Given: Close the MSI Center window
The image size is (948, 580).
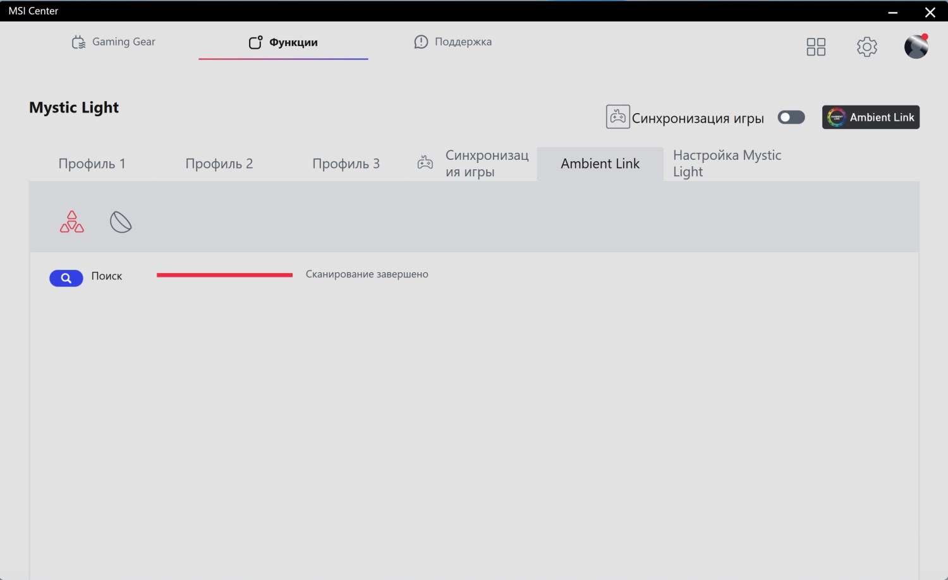Looking at the screenshot, I should (930, 12).
